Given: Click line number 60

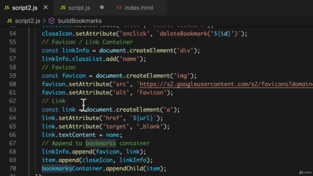Looking at the screenshot, I should [13, 84].
